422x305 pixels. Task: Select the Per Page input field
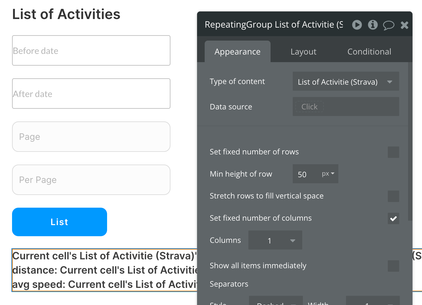tap(91, 180)
